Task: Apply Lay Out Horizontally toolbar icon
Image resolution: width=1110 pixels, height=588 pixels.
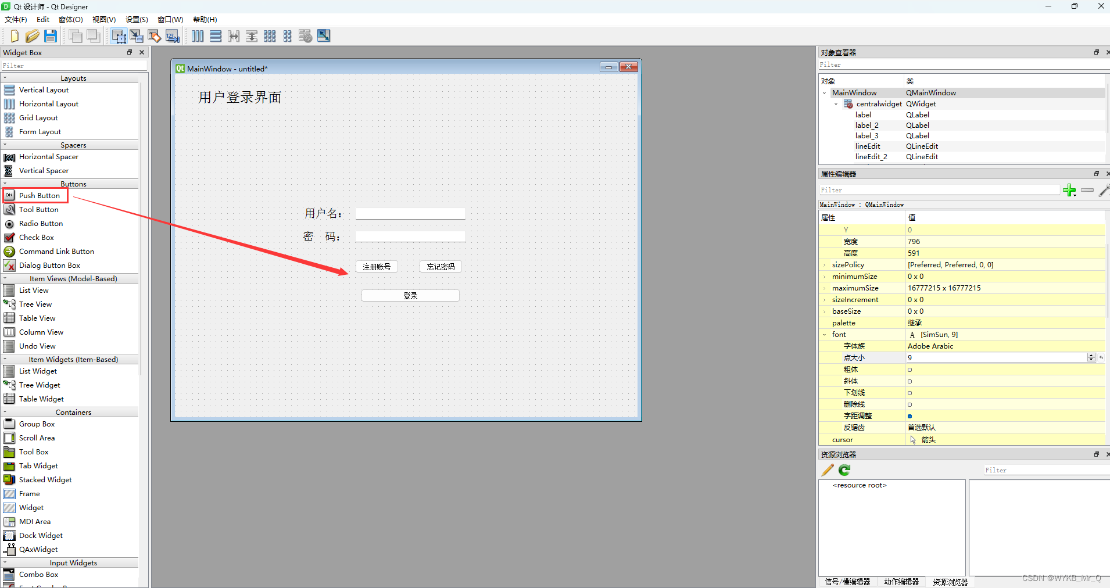Action: click(x=198, y=36)
